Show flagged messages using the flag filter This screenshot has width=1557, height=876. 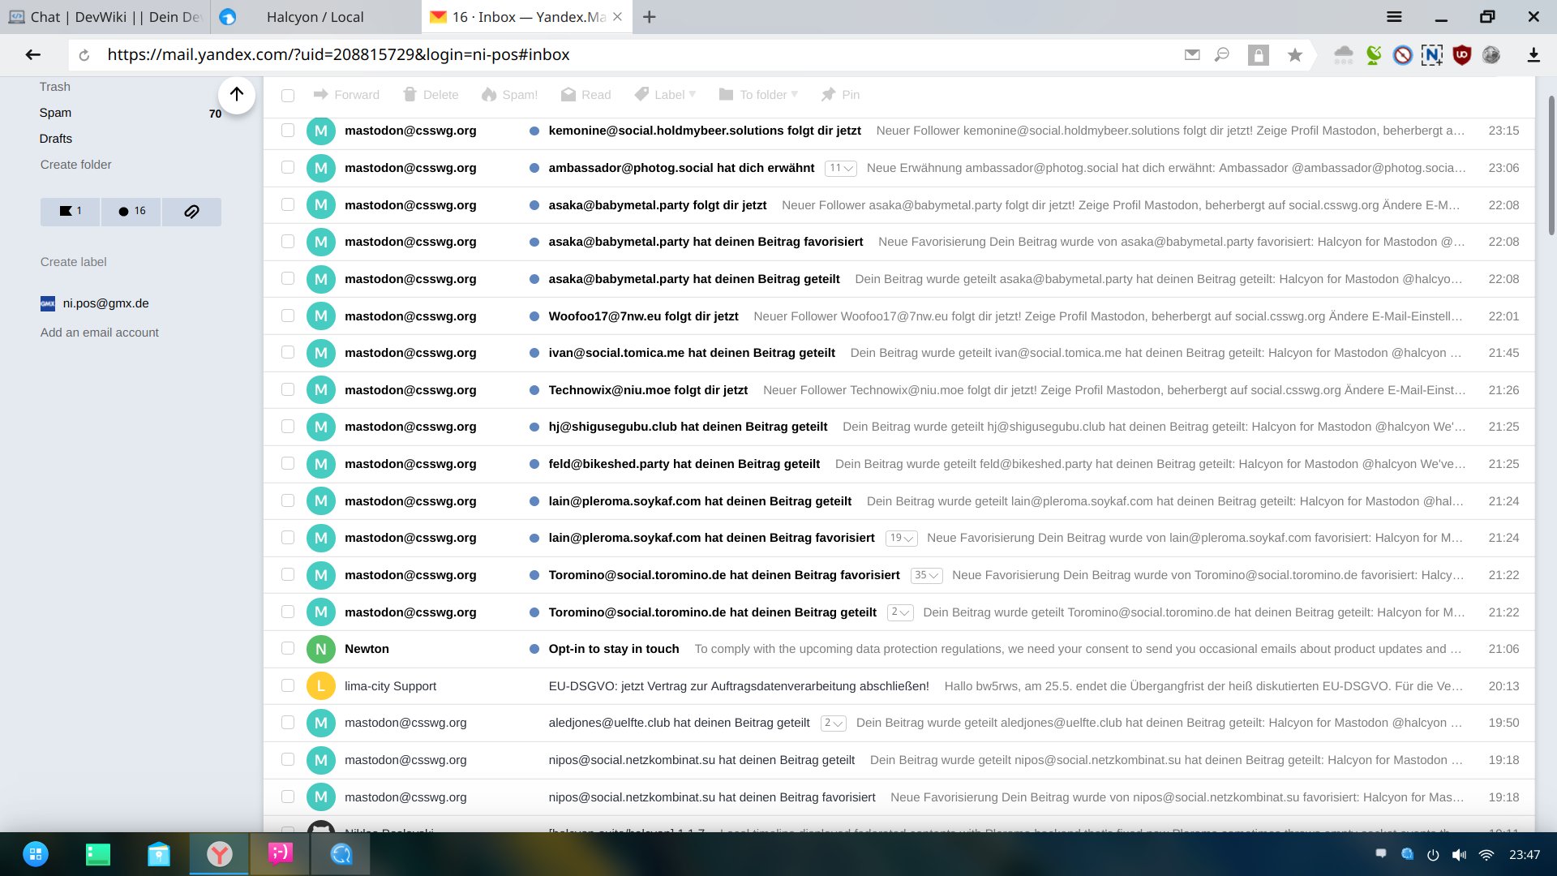tap(71, 212)
